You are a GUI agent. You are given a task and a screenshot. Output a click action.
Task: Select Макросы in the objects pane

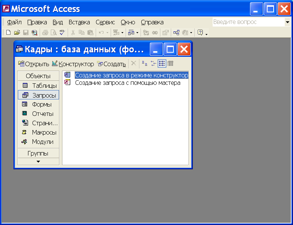point(38,132)
